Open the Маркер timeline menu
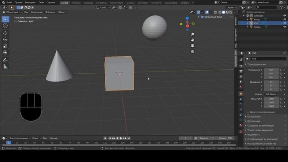Screen dimensions: 288x162 coord(54,138)
